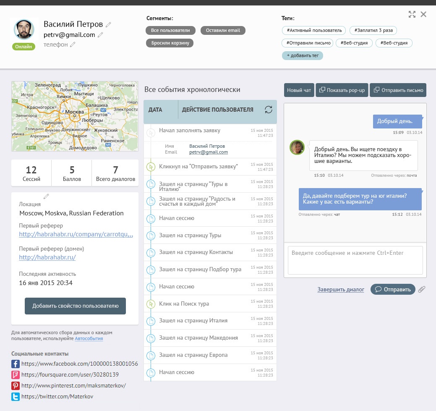Click the + добавить тег button
This screenshot has height=411, width=436.
coord(303,56)
